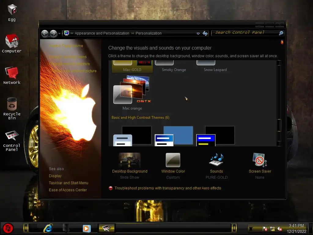Launch Windows Media Player from taskbar
This screenshot has width=313, height=235.
pos(87,228)
